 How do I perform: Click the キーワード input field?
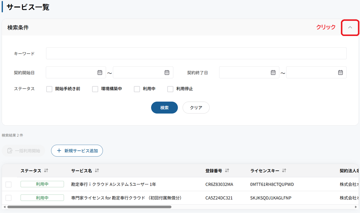pyautogui.click(x=196, y=53)
